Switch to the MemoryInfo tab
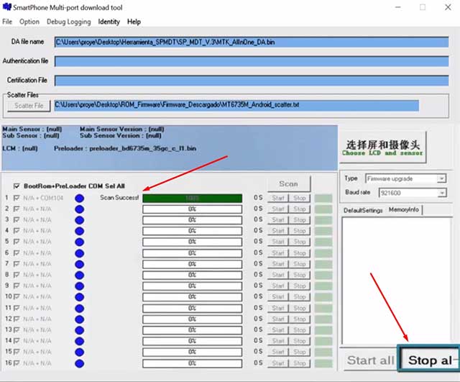 click(x=404, y=209)
